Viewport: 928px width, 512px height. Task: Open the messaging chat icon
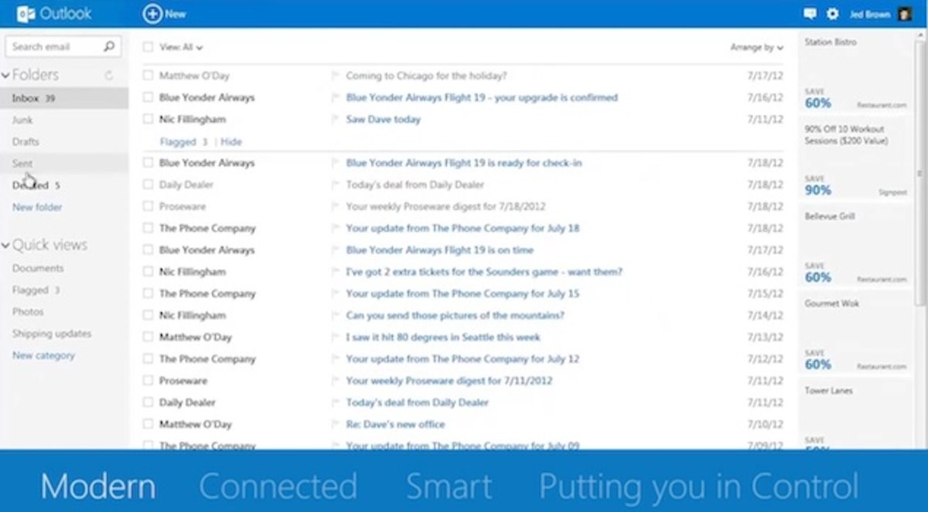point(810,14)
